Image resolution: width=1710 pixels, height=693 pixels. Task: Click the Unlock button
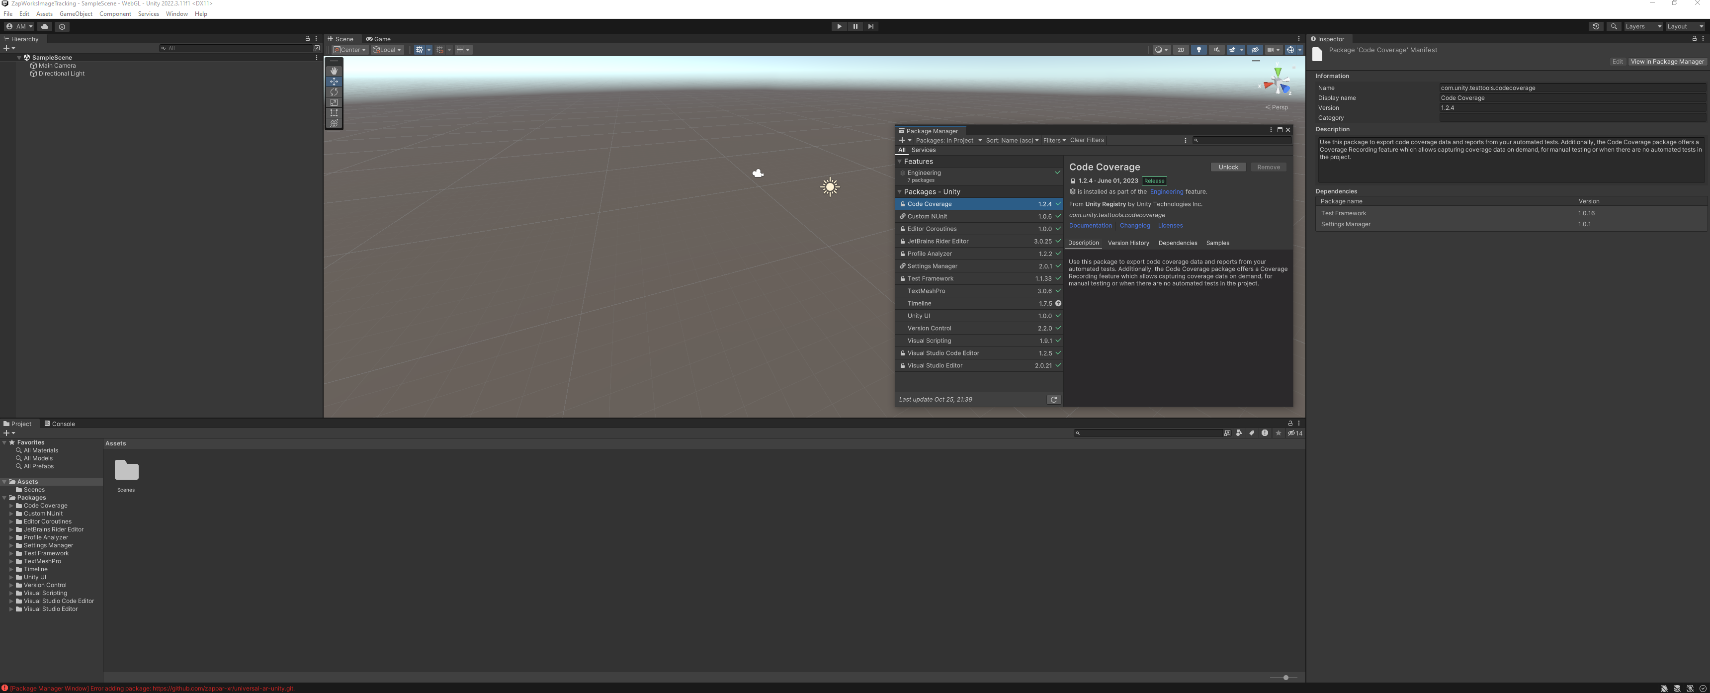[1228, 167]
